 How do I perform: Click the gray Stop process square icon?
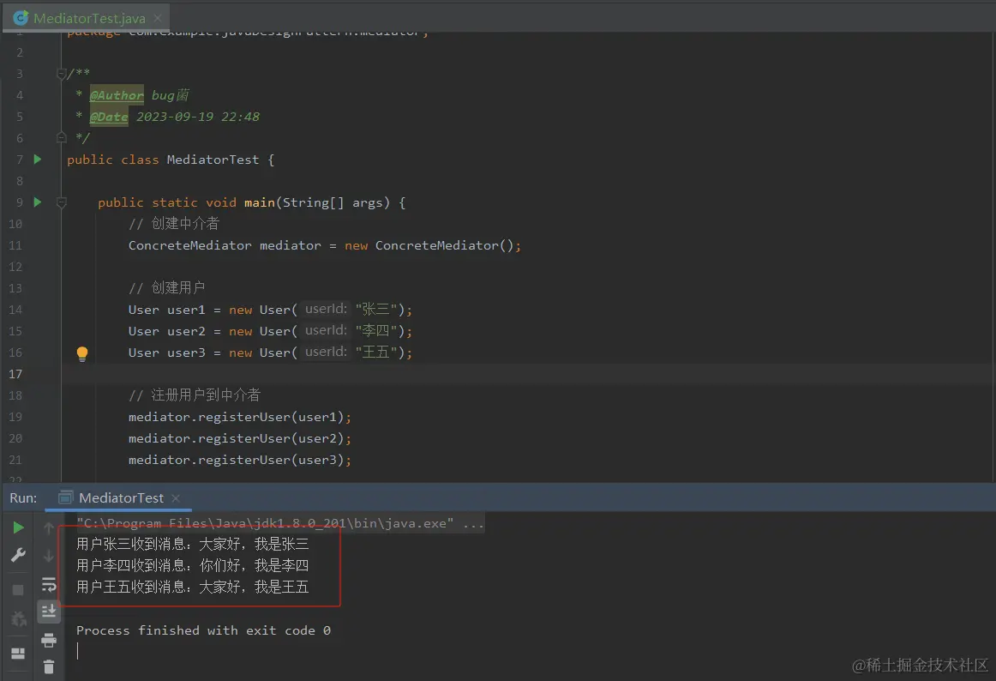(x=18, y=590)
